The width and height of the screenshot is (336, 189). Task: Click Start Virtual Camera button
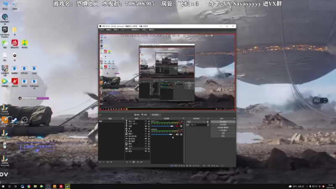tap(223, 128)
